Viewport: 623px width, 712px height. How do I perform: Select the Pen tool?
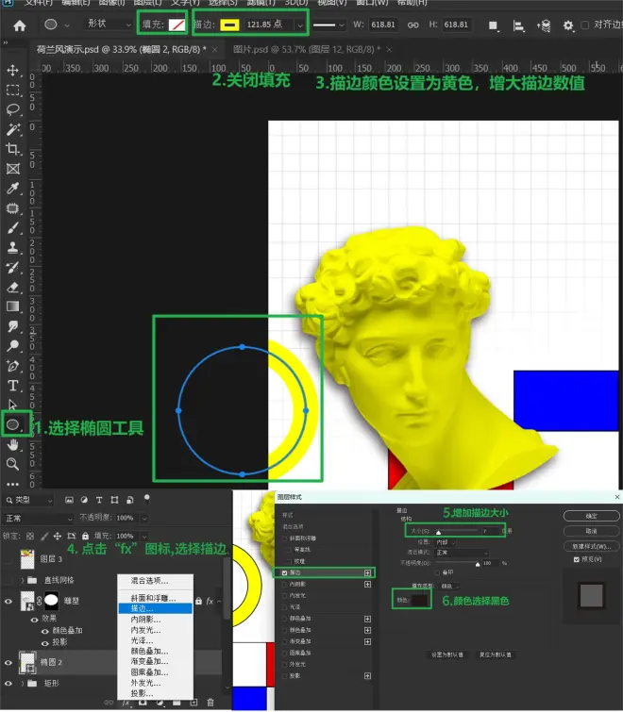tap(12, 366)
